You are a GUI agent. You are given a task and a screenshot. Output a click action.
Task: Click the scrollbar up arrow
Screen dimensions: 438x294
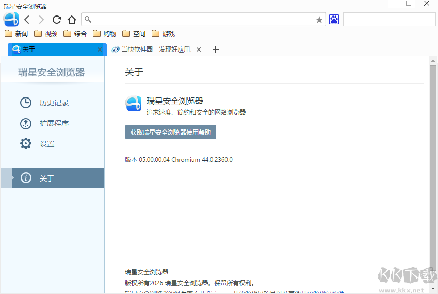[433, 61]
